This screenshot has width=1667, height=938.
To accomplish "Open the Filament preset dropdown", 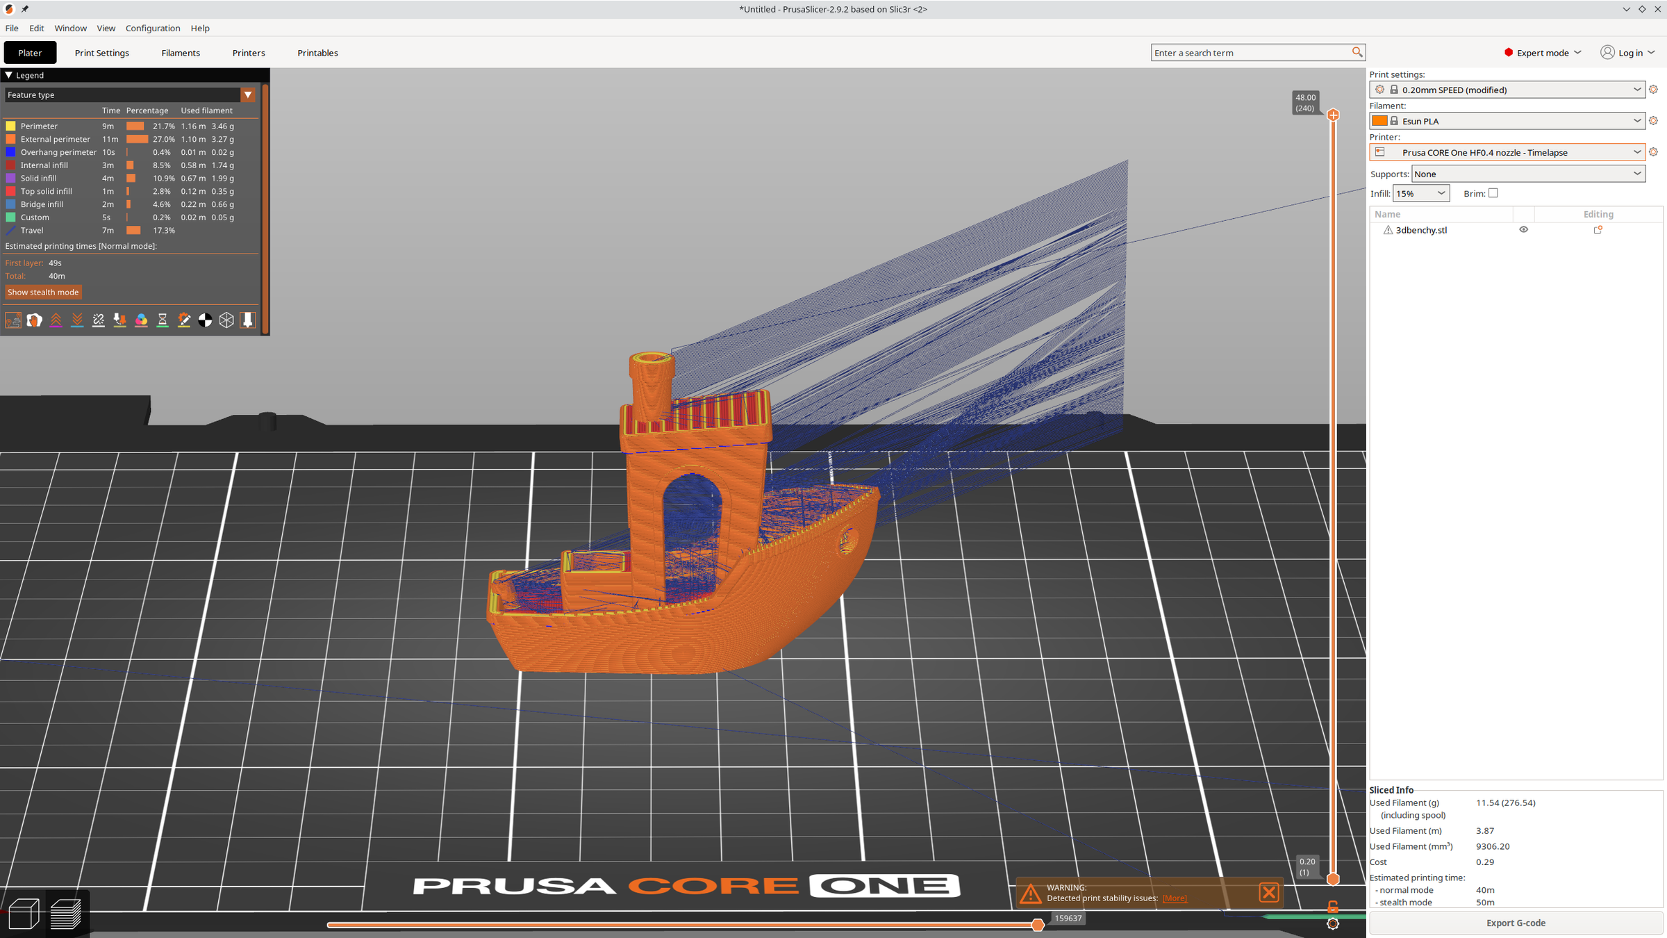I will (x=1636, y=121).
